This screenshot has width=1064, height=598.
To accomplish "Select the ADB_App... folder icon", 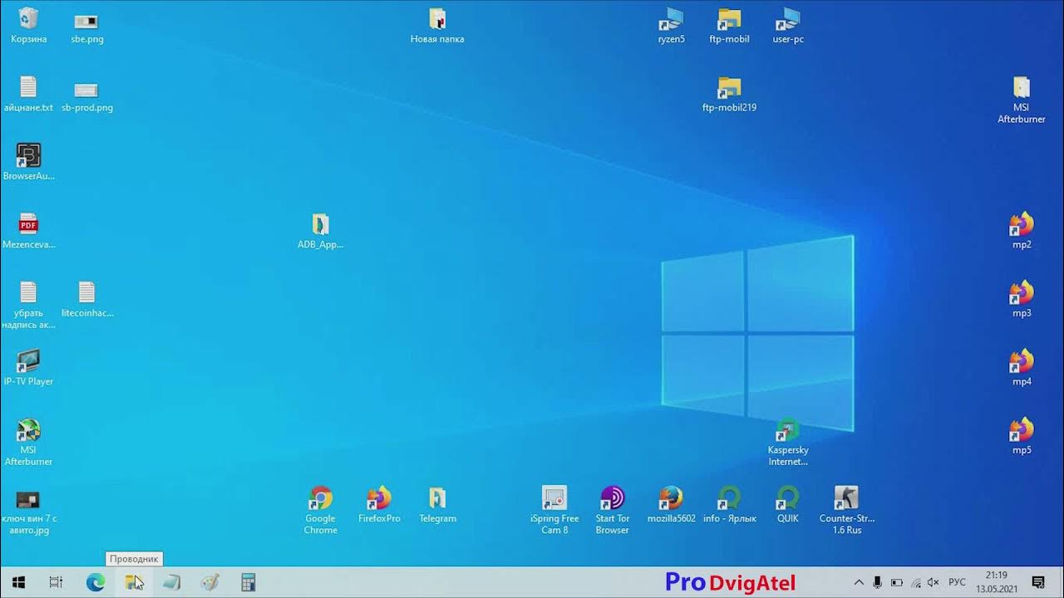I will coord(320,231).
